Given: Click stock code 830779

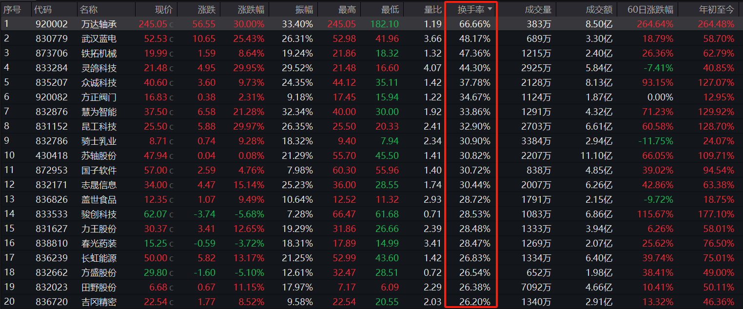Looking at the screenshot, I should 52,39.
